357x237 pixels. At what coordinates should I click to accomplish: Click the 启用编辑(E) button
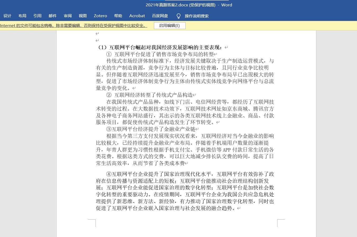coord(170,26)
